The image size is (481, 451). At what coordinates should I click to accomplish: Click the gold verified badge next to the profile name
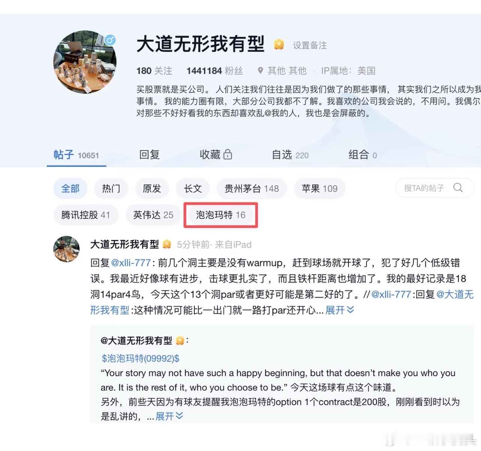[x=279, y=45]
